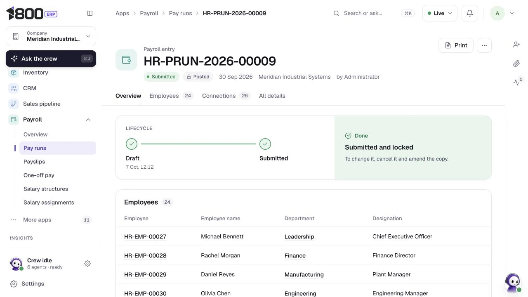This screenshot has height=297, width=528.
Task: Click the 800 ERP logo
Action: click(x=32, y=13)
